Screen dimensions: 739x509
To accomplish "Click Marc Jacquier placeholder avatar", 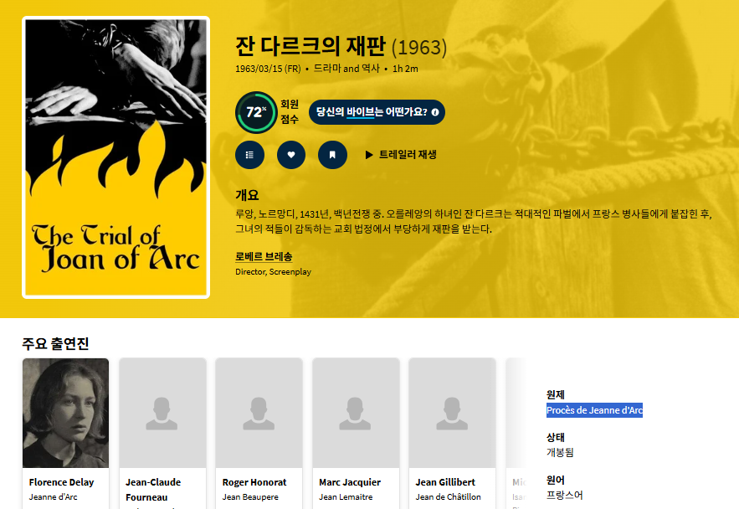I will pos(356,413).
